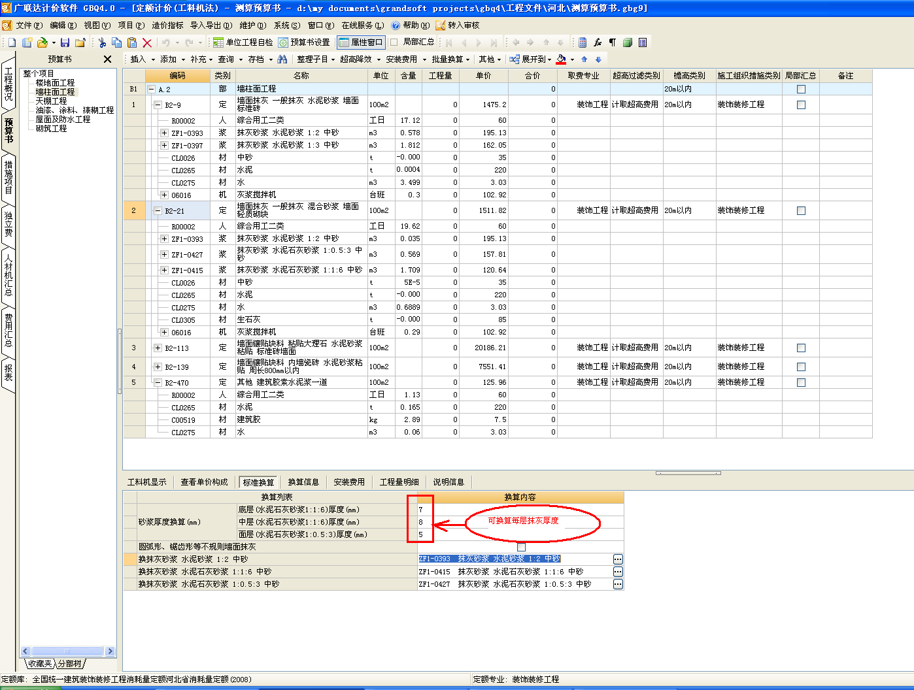The image size is (914, 690).
Task: Open the 人材机汇总 side tab
Action: tap(8, 274)
